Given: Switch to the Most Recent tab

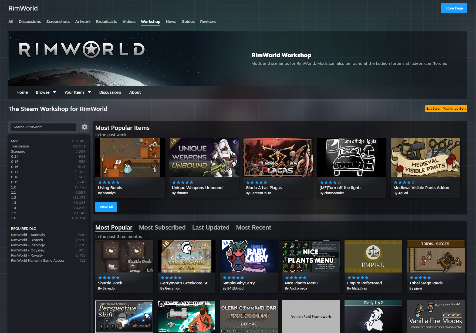Looking at the screenshot, I should [x=254, y=228].
